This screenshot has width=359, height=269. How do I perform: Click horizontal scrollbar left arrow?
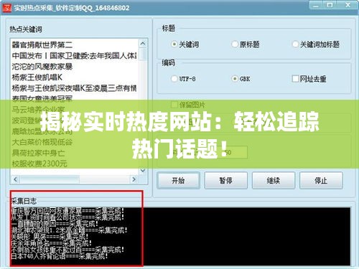[16, 179]
